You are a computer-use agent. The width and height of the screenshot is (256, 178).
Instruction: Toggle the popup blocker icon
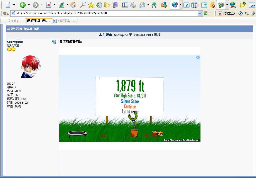click(212, 5)
